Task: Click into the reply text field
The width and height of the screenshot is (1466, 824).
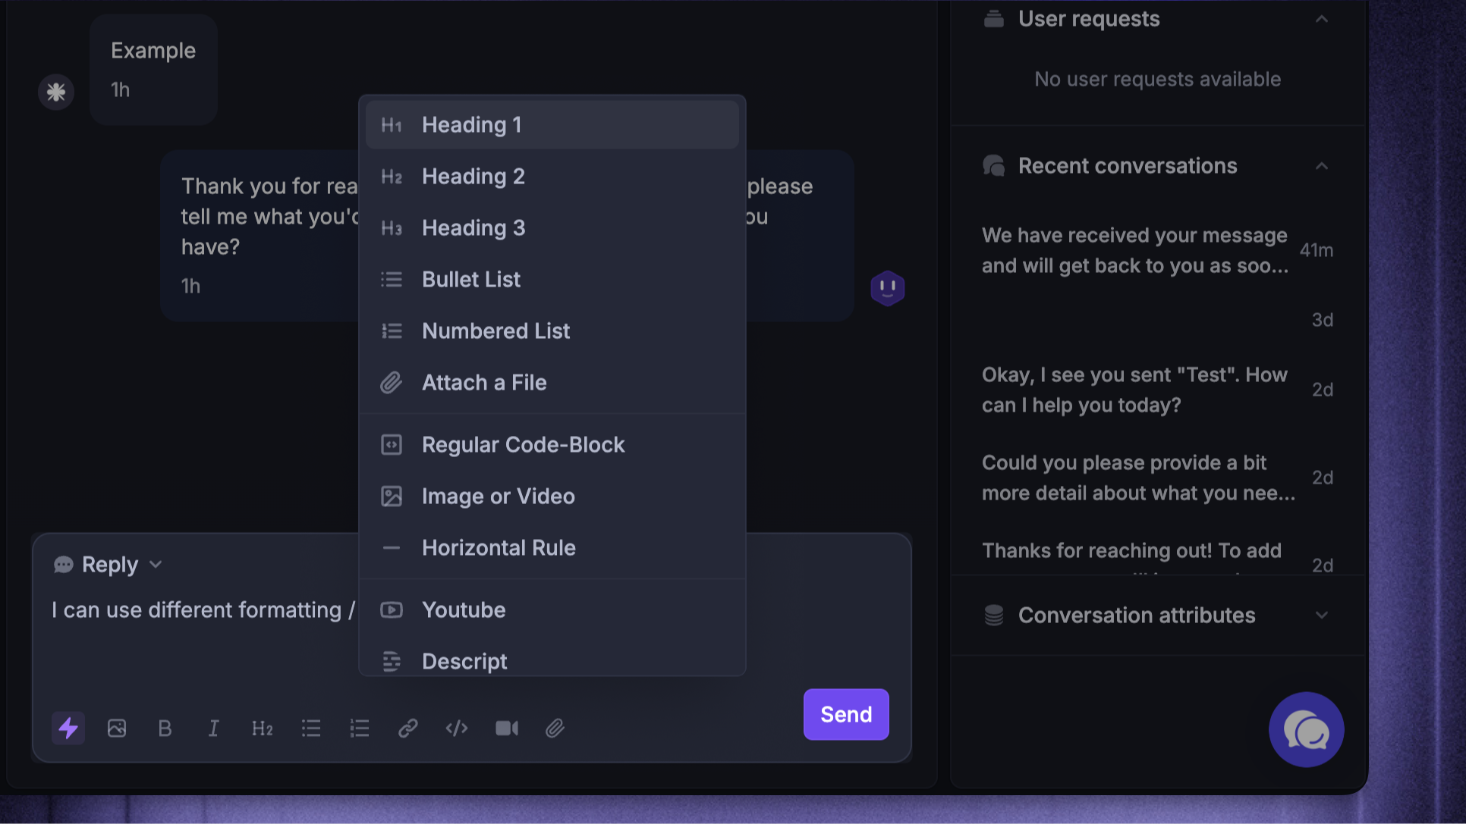Action: pos(203,610)
